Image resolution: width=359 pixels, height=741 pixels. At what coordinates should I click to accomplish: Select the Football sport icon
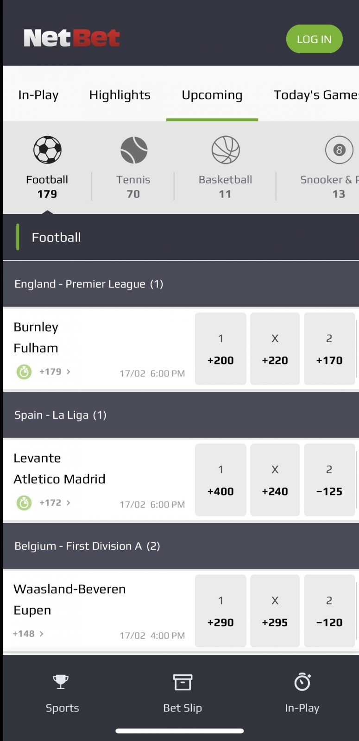point(47,150)
